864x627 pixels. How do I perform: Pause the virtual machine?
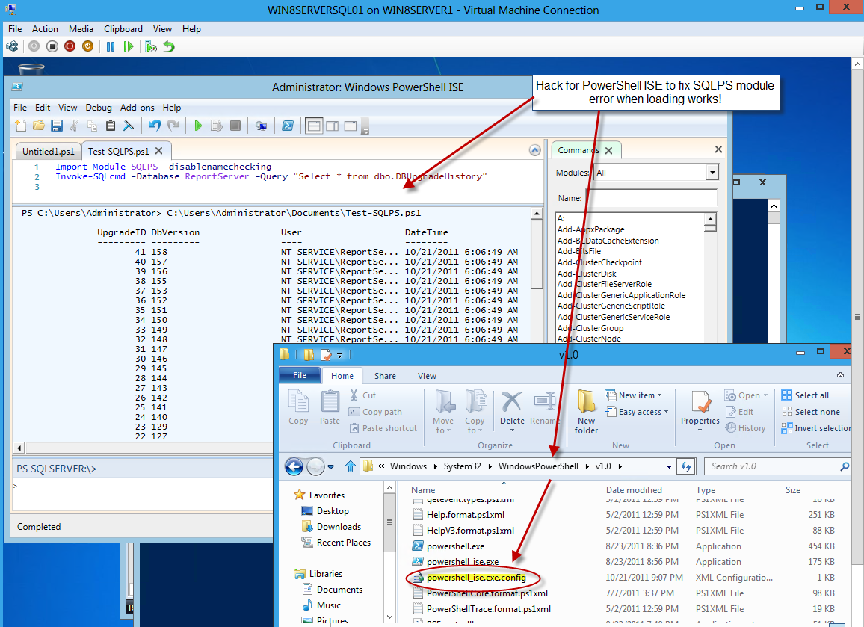coord(111,47)
